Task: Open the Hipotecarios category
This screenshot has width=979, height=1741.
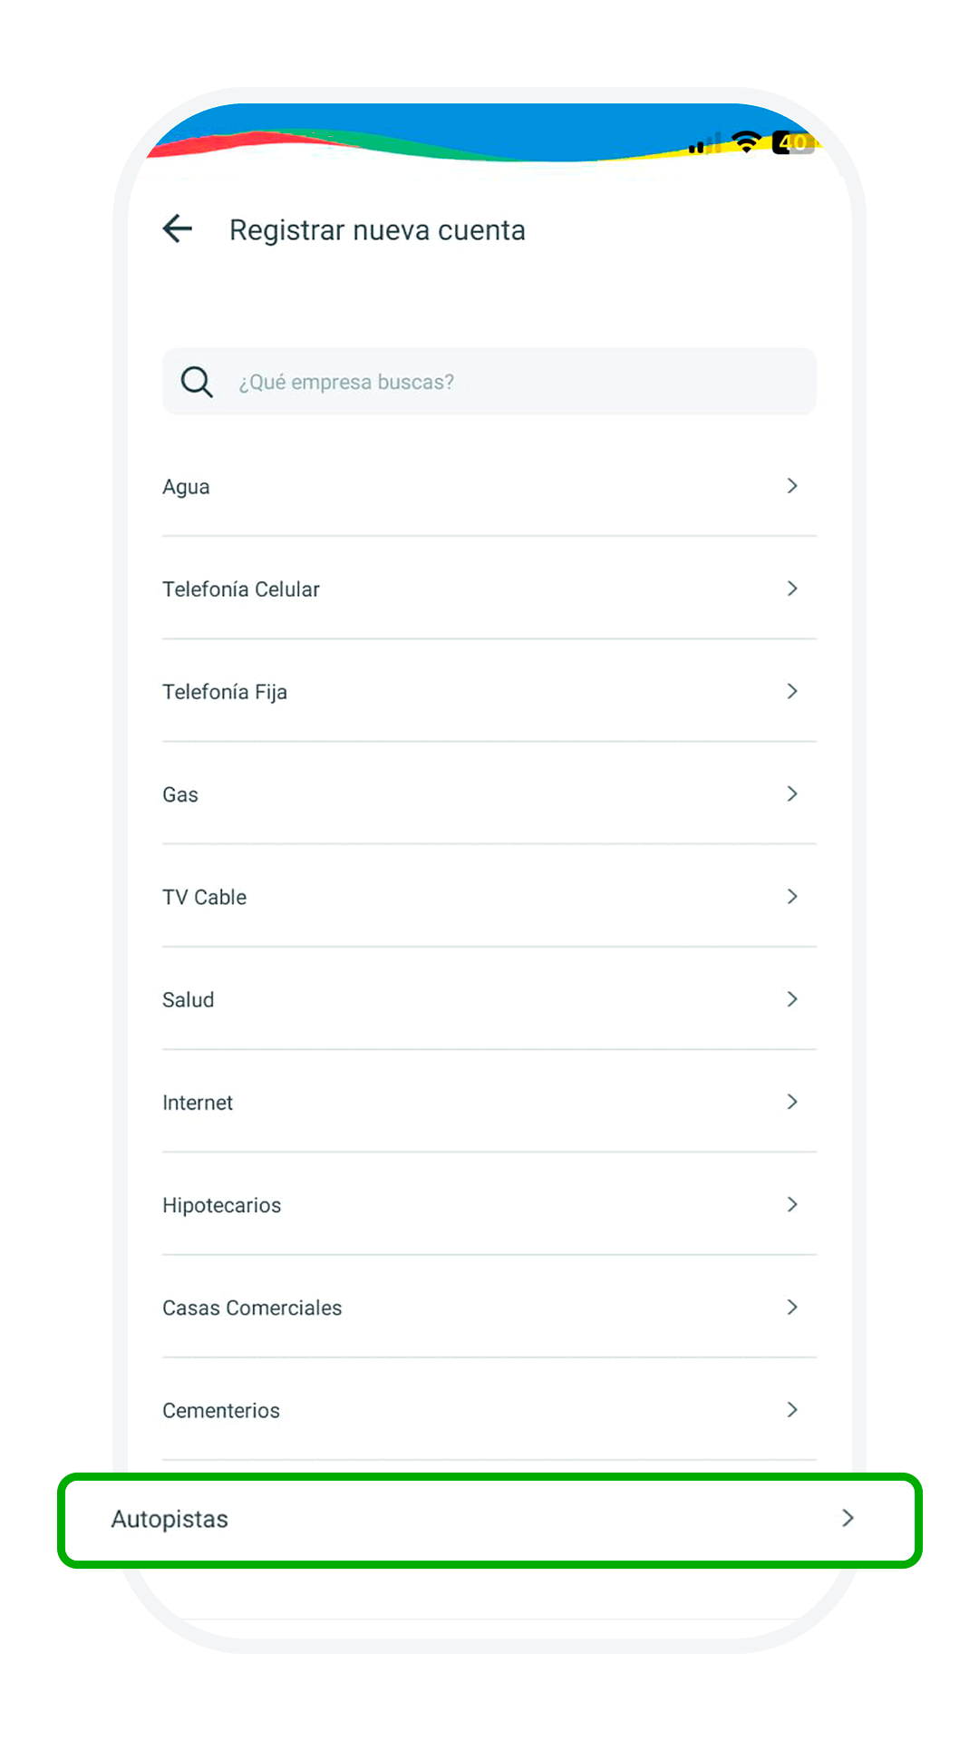Action: tap(222, 1205)
